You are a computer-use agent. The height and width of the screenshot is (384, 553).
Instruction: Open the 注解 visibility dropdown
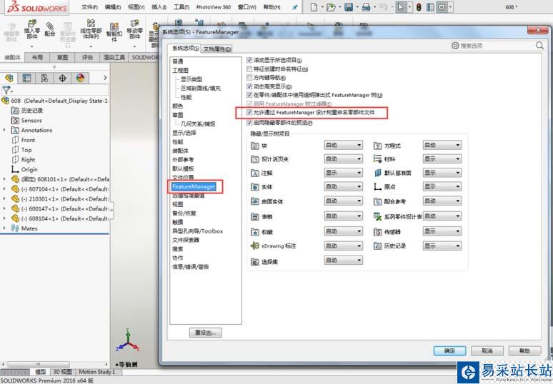(x=343, y=173)
